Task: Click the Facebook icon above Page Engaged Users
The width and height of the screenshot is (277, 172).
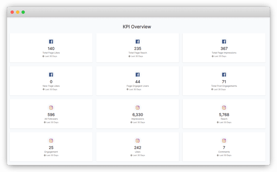Action: (138, 75)
